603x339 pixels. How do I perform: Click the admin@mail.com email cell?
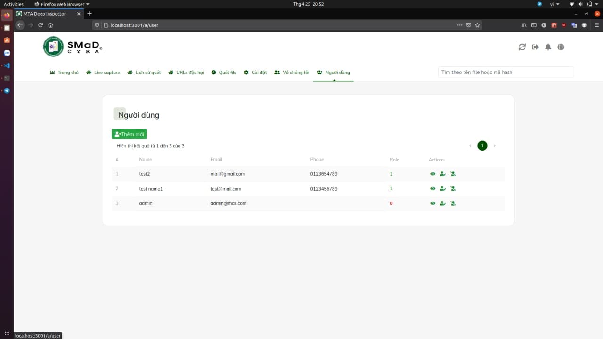[x=228, y=203]
